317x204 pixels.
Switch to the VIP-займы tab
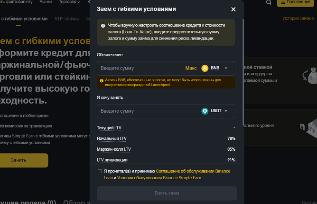pyautogui.click(x=67, y=19)
